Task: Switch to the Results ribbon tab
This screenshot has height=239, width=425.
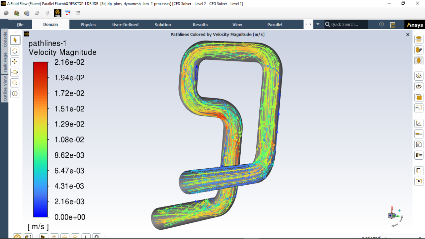Action: click(x=200, y=24)
